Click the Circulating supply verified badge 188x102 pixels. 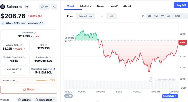coord(55,69)
